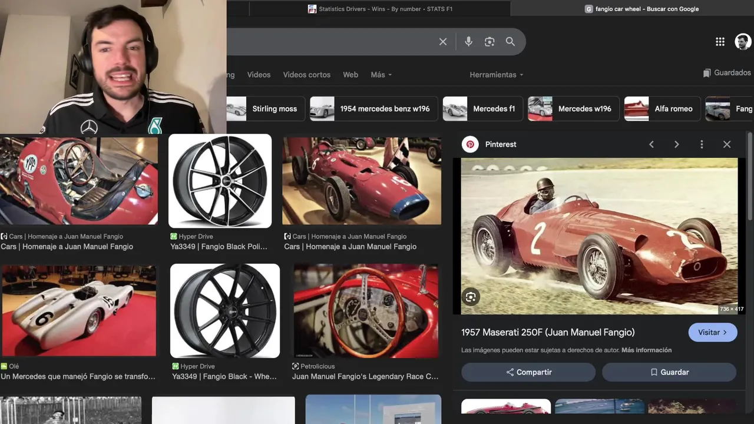The height and width of the screenshot is (424, 754).
Task: Click the Pinterest source logo
Action: point(470,144)
